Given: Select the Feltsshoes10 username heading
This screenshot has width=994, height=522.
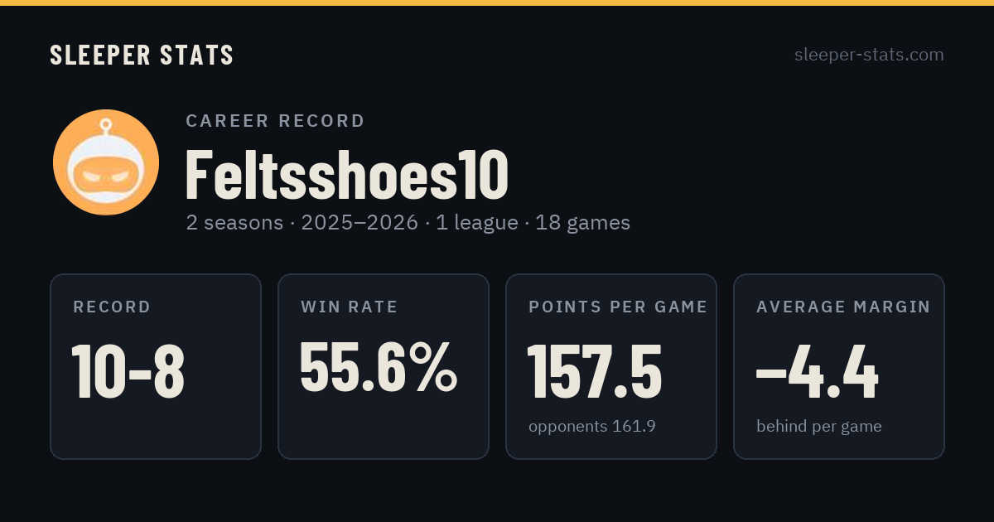Looking at the screenshot, I should 346,174.
